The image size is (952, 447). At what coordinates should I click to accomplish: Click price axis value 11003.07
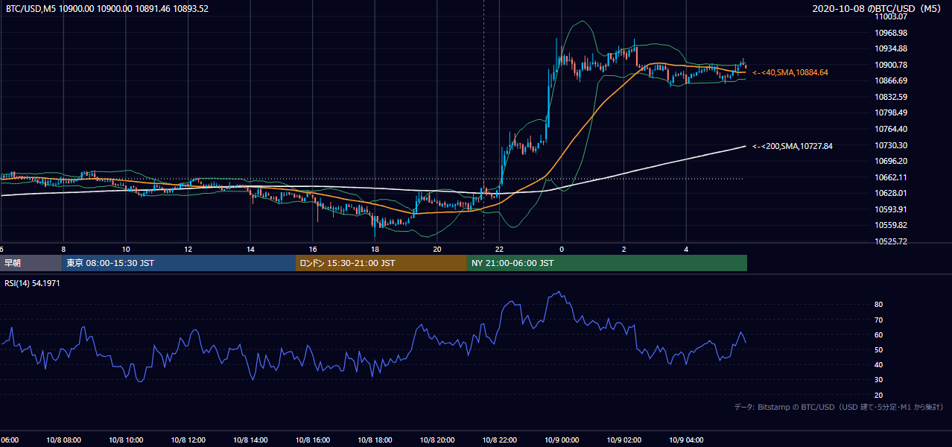[x=891, y=17]
